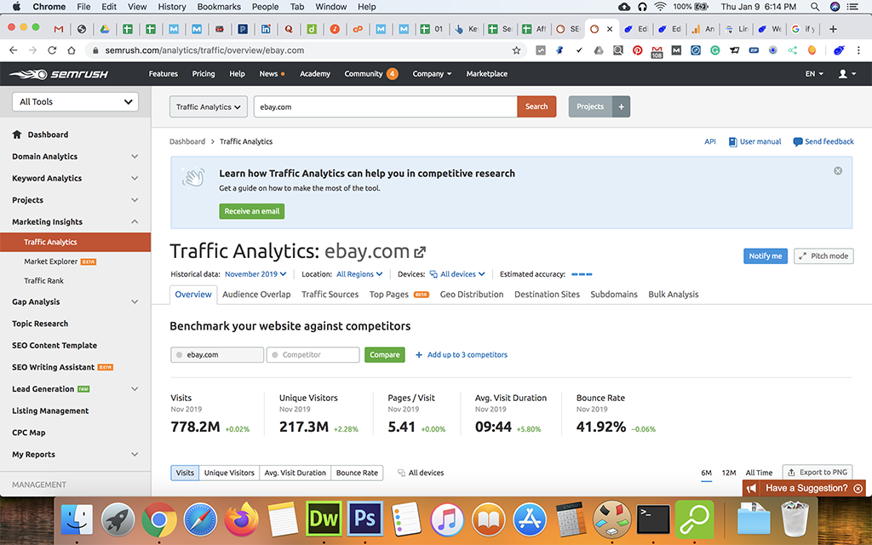Dismiss the Have a Suggestion popup
Image resolution: width=872 pixels, height=545 pixels.
[858, 488]
